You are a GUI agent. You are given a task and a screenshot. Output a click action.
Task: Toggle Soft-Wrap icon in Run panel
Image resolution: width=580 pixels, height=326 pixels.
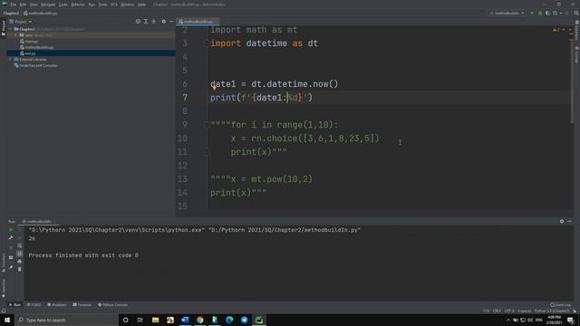(x=20, y=245)
